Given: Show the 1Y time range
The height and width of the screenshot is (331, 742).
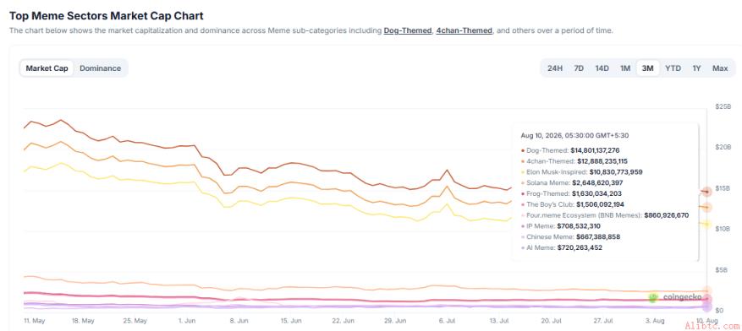Looking at the screenshot, I should [696, 68].
